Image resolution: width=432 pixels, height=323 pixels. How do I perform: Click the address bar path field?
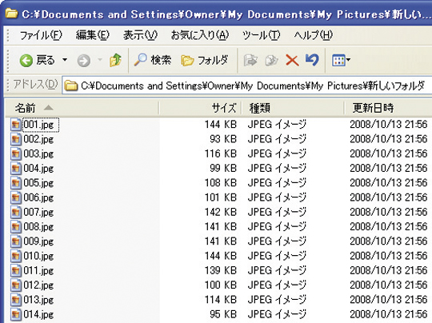[x=247, y=86]
